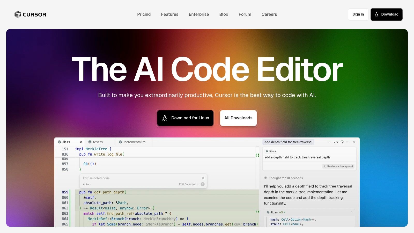Click the add a depth field chat prompt text
Screen dimensions: 414x233
pyautogui.click(x=297, y=157)
